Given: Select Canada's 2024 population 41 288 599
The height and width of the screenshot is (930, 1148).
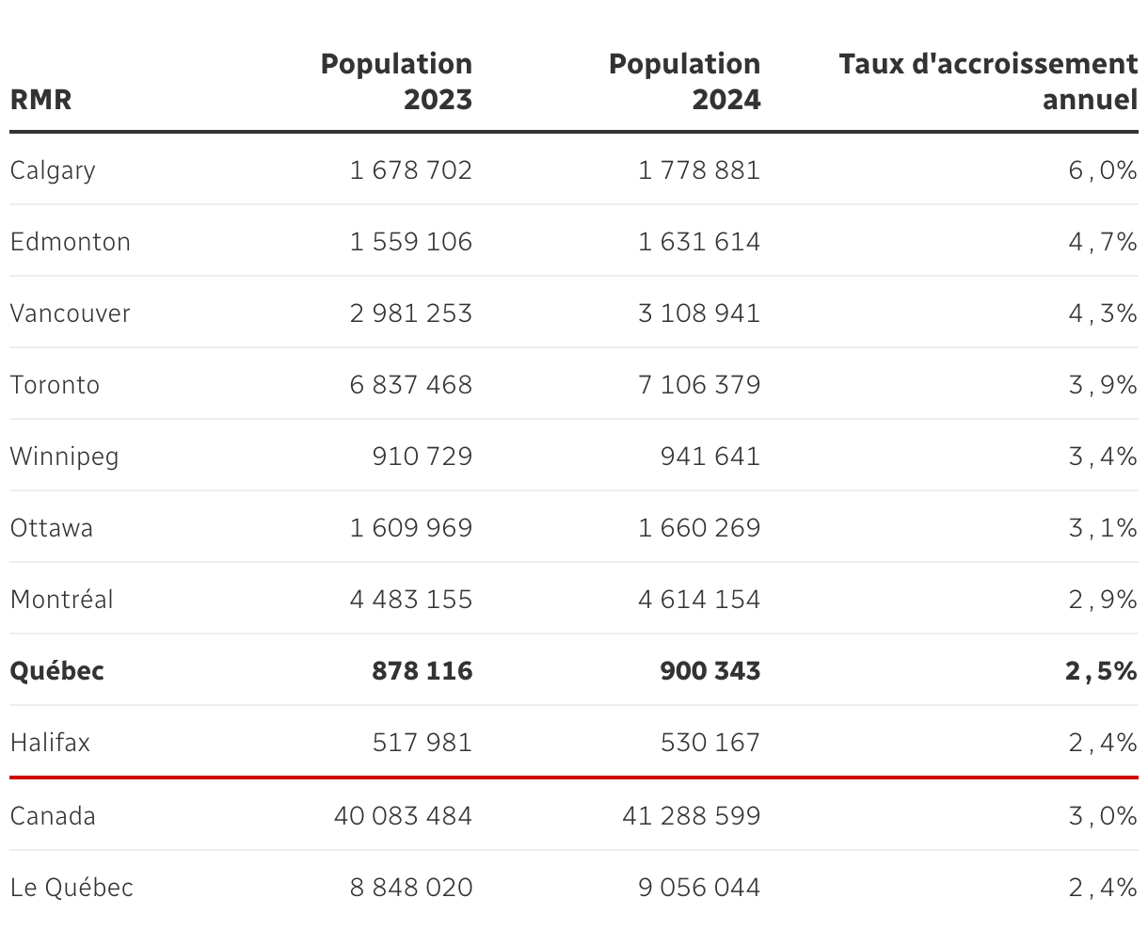Looking at the screenshot, I should pyautogui.click(x=692, y=815).
